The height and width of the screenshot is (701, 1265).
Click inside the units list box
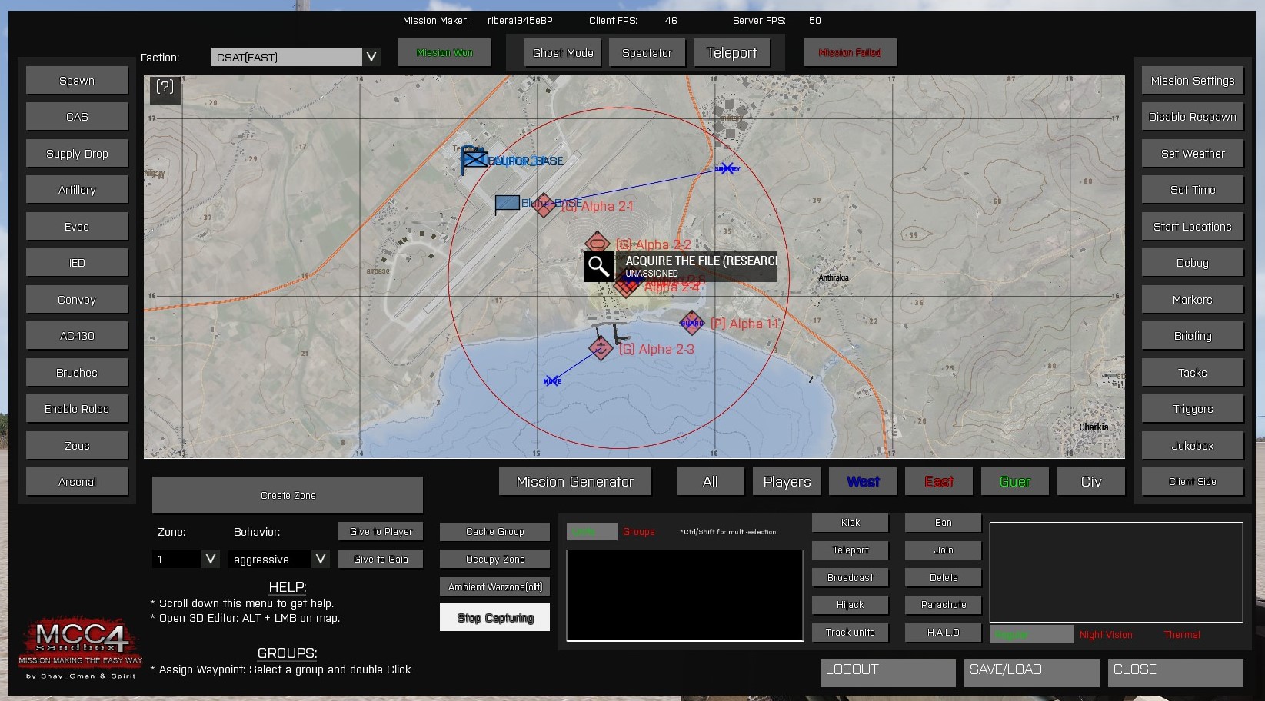[684, 595]
